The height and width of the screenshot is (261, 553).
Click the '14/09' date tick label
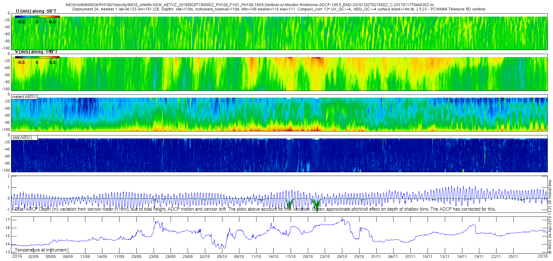(102, 257)
